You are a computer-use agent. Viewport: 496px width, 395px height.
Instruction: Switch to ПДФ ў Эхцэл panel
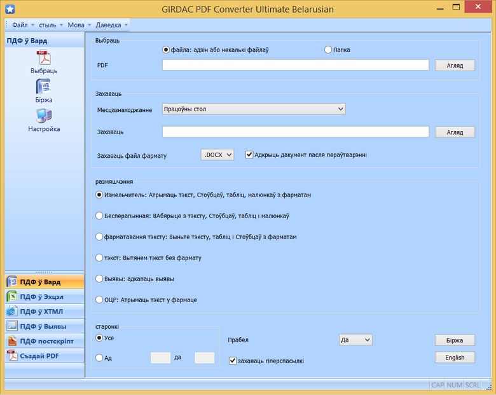pos(45,296)
